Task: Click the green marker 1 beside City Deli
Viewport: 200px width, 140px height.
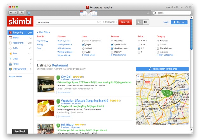Action: [58, 77]
